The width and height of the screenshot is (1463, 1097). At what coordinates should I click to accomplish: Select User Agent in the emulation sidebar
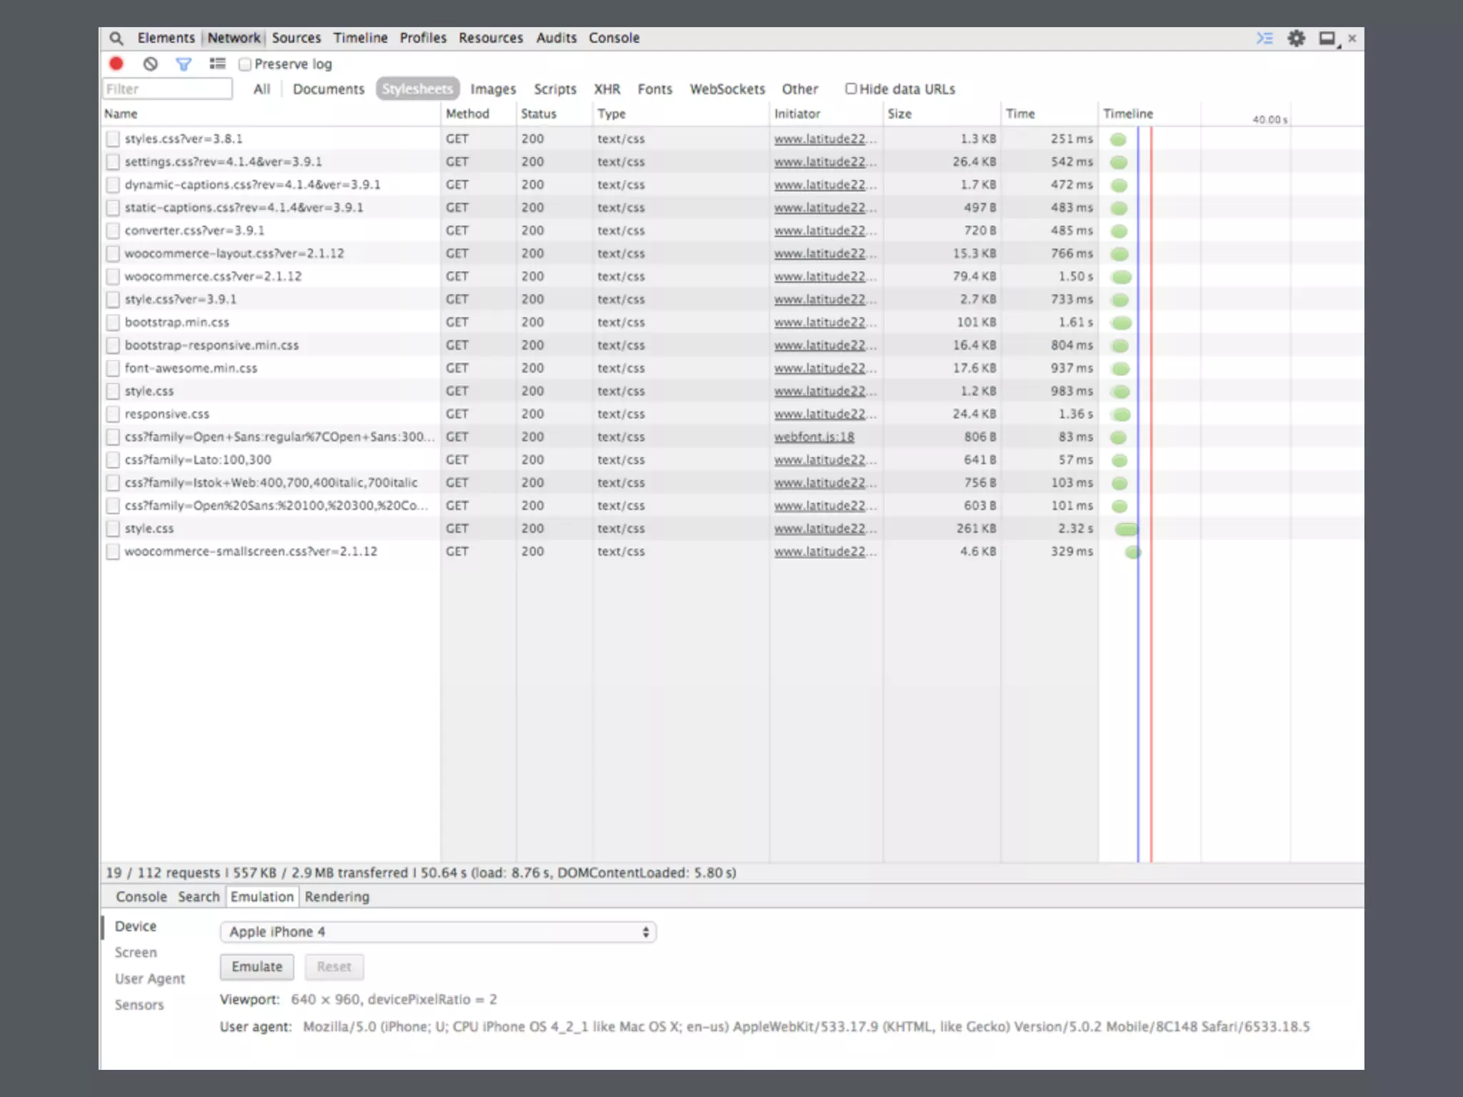[x=149, y=978]
